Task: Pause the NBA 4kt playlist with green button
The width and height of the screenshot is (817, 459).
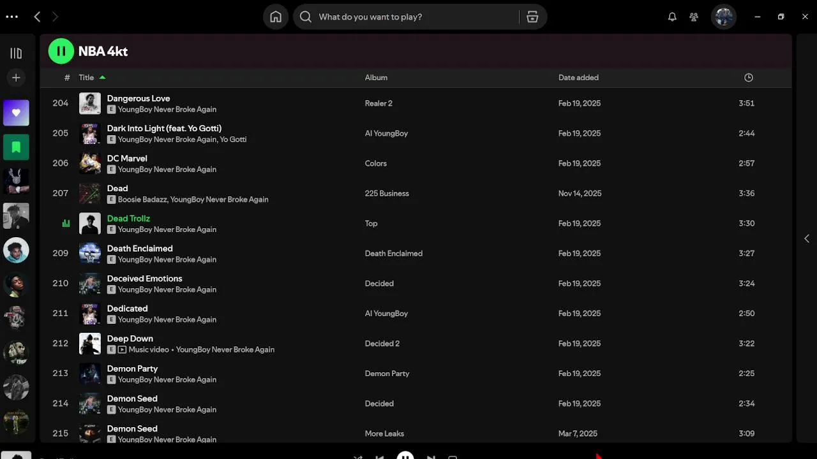Action: [61, 51]
